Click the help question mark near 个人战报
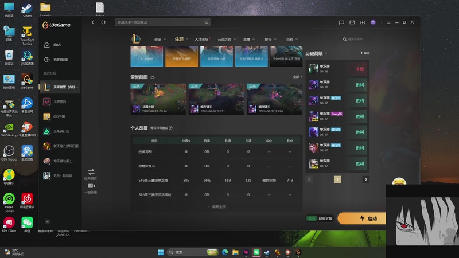This screenshot has height=258, width=459. pos(170,128)
